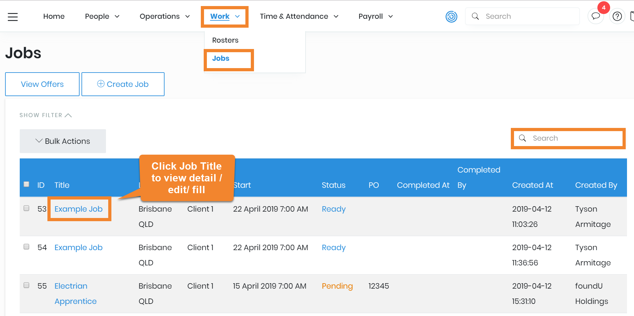
Task: Expand the Bulk Actions dropdown
Action: 63,141
